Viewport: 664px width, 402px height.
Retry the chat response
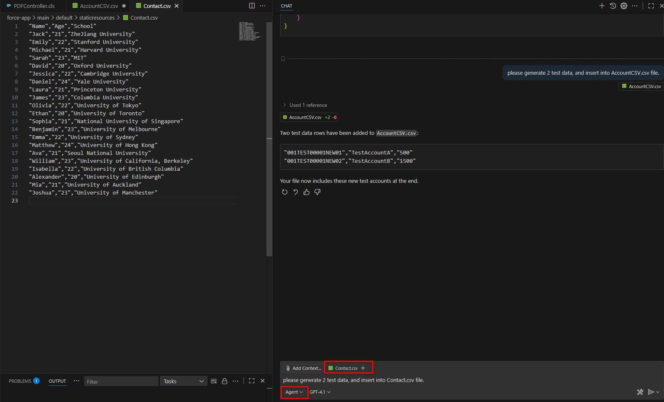pyautogui.click(x=285, y=192)
